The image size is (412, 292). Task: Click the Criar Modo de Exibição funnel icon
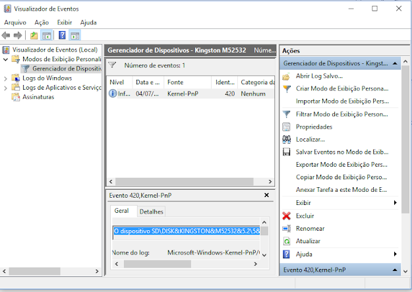[286, 89]
